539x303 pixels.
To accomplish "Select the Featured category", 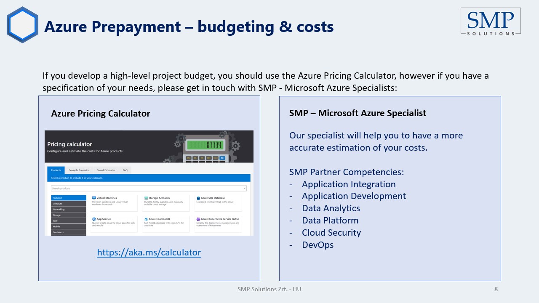I will coord(69,198).
